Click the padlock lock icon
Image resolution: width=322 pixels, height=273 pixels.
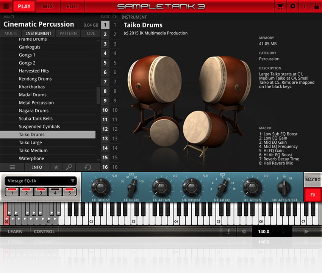[x=316, y=6]
